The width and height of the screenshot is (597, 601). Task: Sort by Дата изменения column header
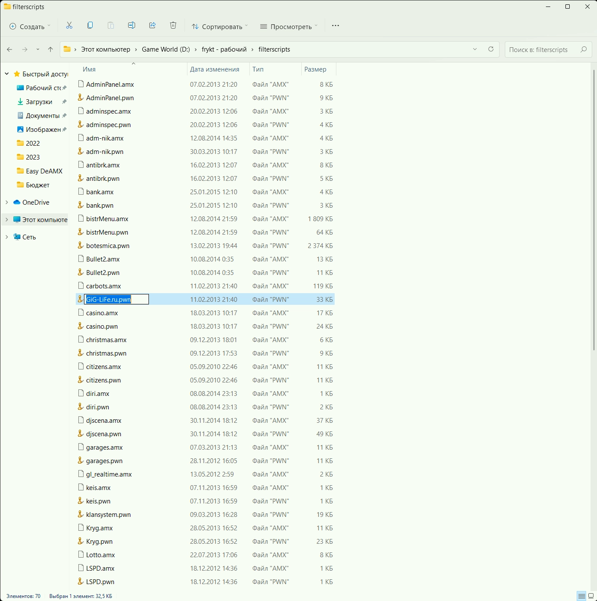click(215, 69)
